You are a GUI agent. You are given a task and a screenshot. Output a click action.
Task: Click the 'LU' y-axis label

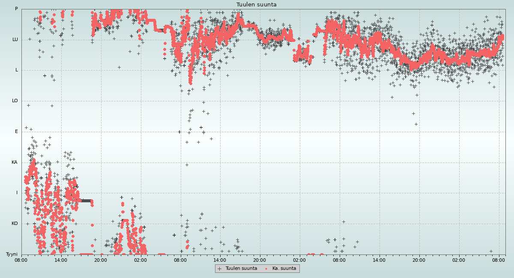15,40
